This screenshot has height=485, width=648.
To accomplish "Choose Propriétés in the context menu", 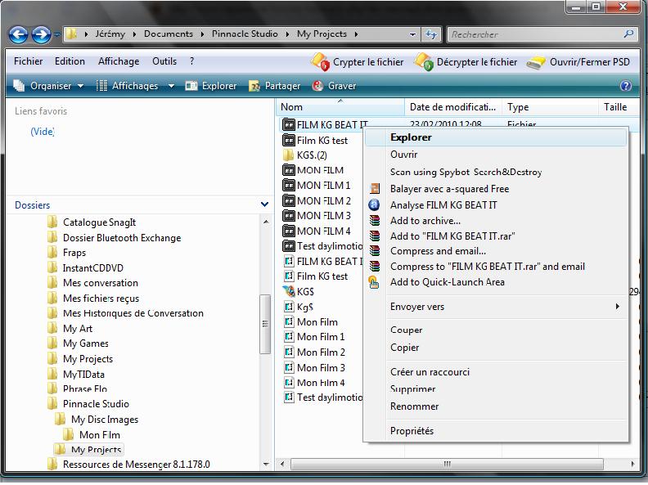I will pyautogui.click(x=496, y=431).
